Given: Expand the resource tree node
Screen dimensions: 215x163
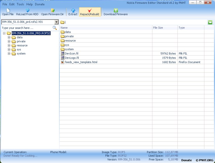Looking at the screenshot, I should [x=9, y=45].
